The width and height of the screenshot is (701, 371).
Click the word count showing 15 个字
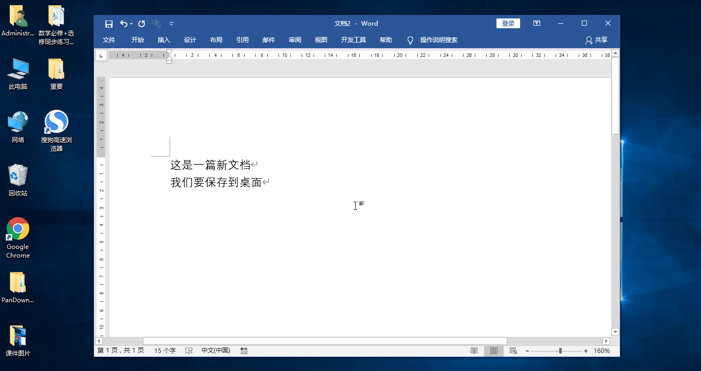point(164,350)
